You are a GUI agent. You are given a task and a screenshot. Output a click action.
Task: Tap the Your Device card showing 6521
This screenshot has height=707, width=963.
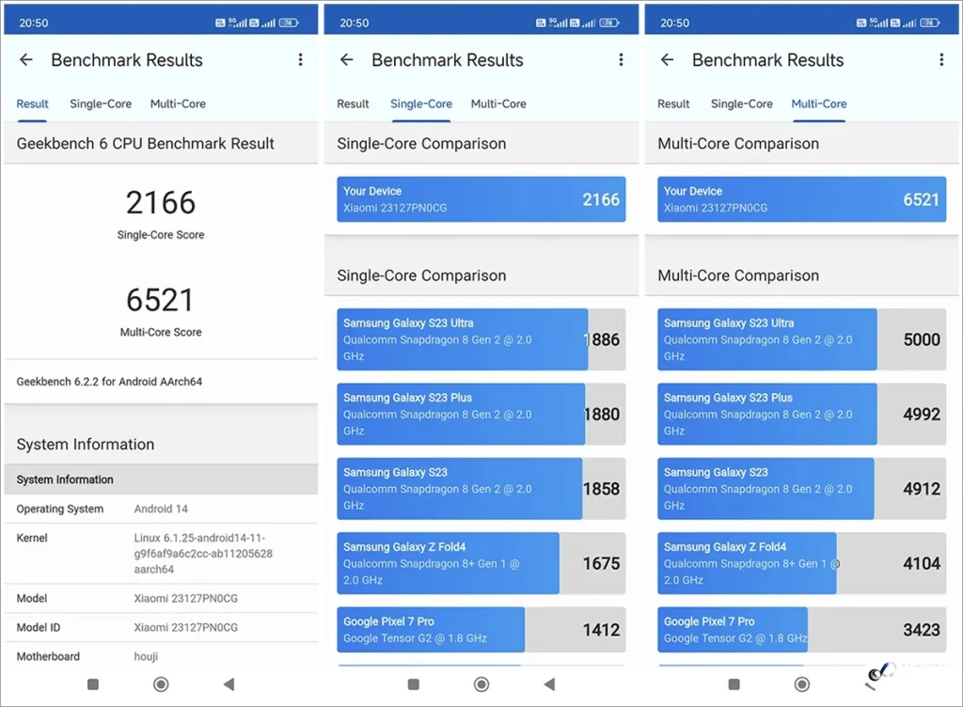(x=802, y=199)
